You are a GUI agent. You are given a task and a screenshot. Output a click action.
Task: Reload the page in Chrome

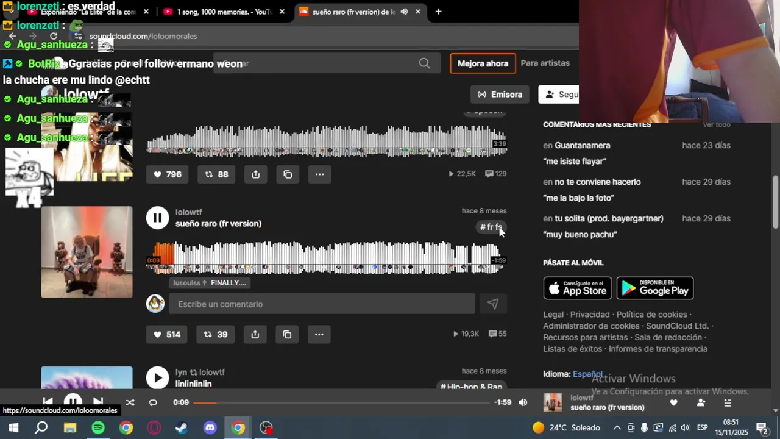(54, 36)
